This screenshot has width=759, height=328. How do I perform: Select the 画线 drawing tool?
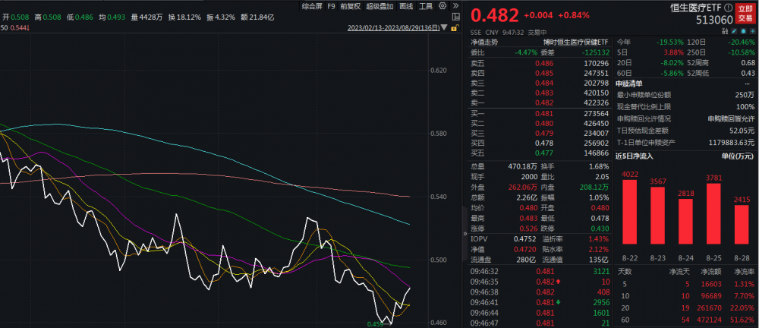[x=406, y=6]
